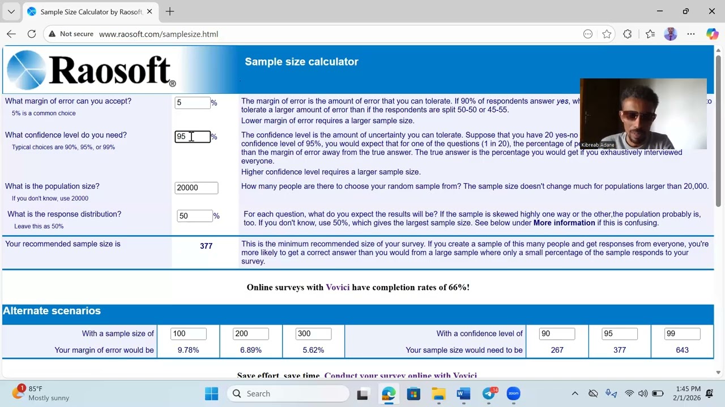
Task: Open the Wi-Fi network settings icon
Action: click(x=629, y=393)
